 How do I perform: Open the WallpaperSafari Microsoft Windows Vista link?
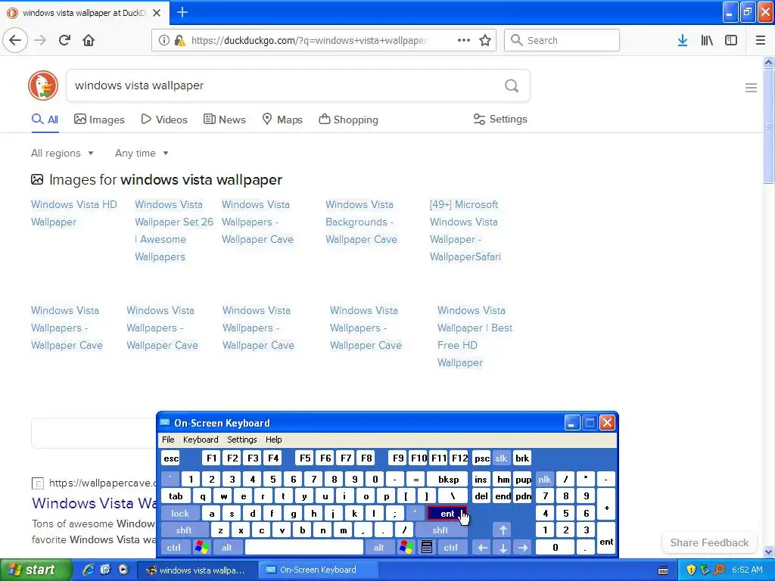click(465, 230)
